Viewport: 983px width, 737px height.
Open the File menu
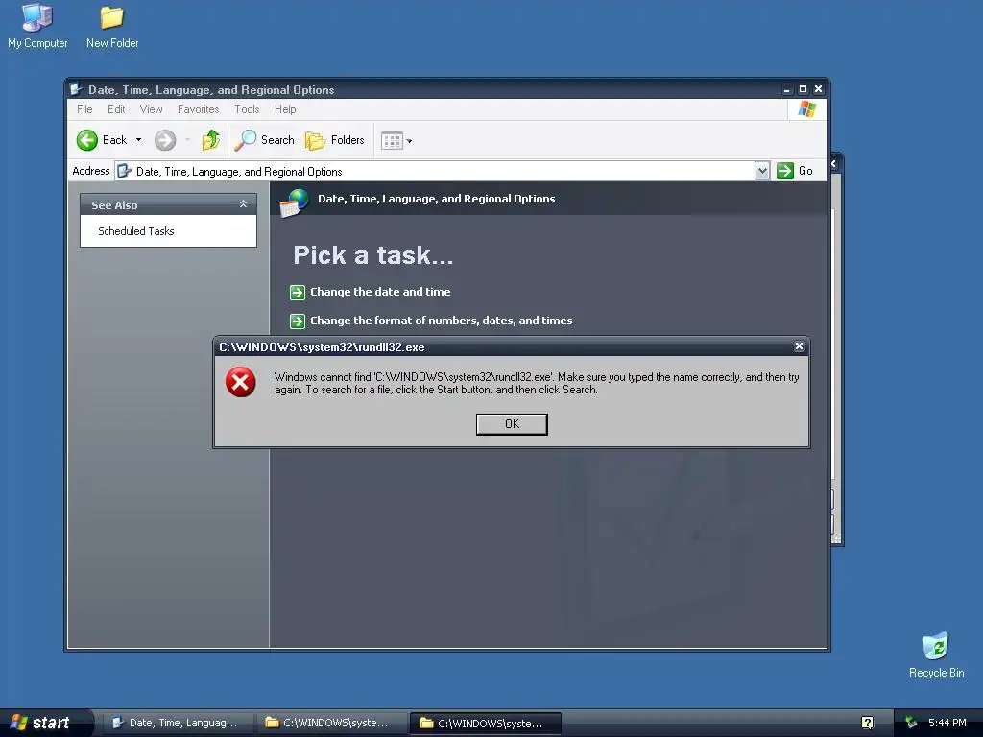pyautogui.click(x=84, y=109)
